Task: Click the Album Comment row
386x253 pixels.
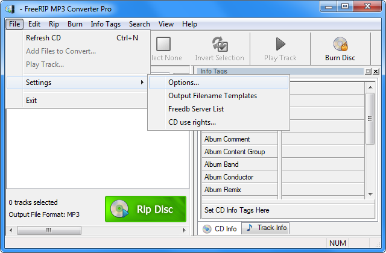Action: pos(240,139)
